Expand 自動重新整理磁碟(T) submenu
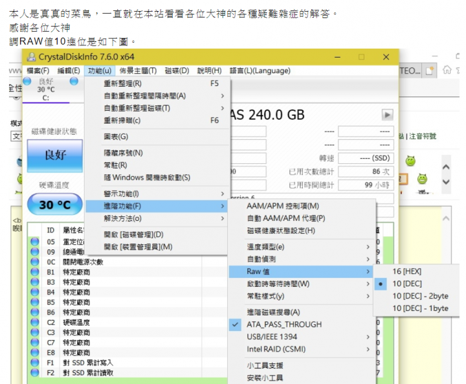This screenshot has width=466, height=384. [157, 108]
